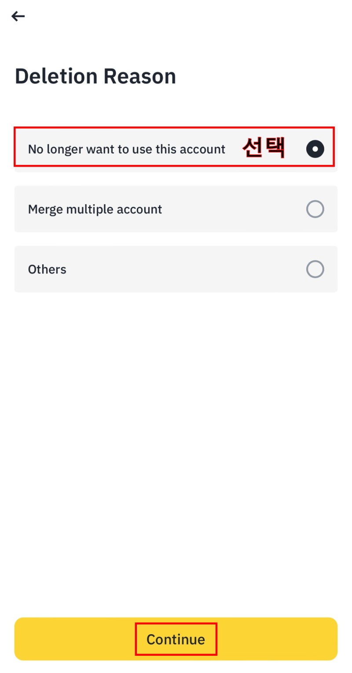Image resolution: width=352 pixels, height=673 pixels.
Task: Go back using the top-left arrow
Action: coord(18,16)
